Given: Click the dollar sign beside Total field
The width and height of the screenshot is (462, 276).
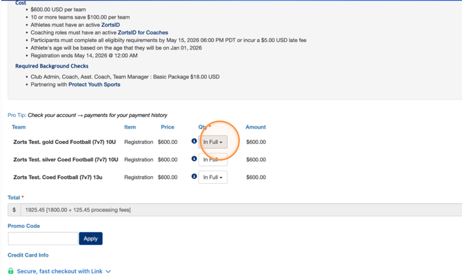Looking at the screenshot, I should point(14,210).
